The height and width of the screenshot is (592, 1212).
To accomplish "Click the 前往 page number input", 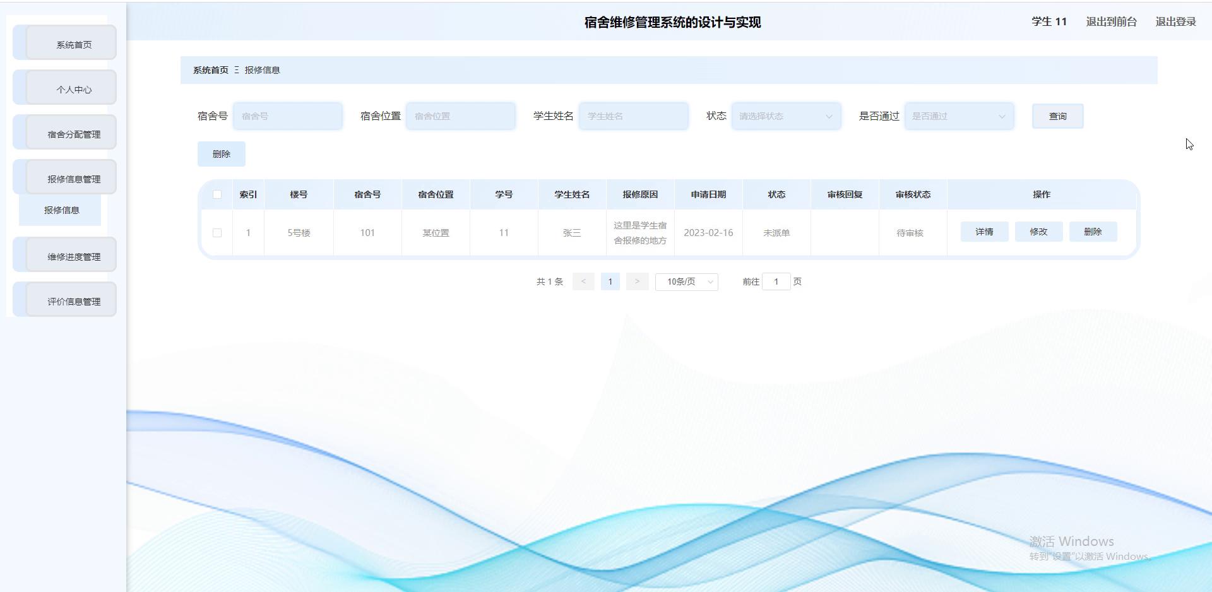I will (776, 281).
